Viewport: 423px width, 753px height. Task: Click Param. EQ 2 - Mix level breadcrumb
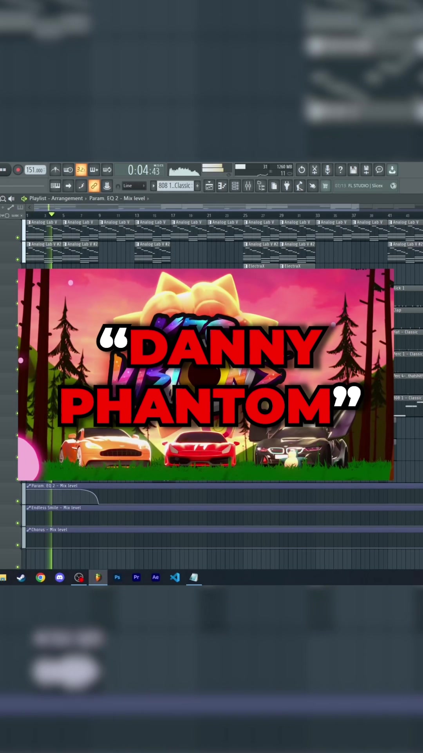pyautogui.click(x=117, y=198)
